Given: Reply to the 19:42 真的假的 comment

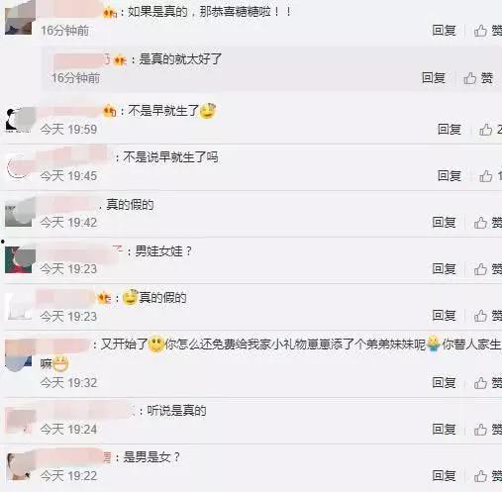Looking at the screenshot, I should [x=444, y=223].
